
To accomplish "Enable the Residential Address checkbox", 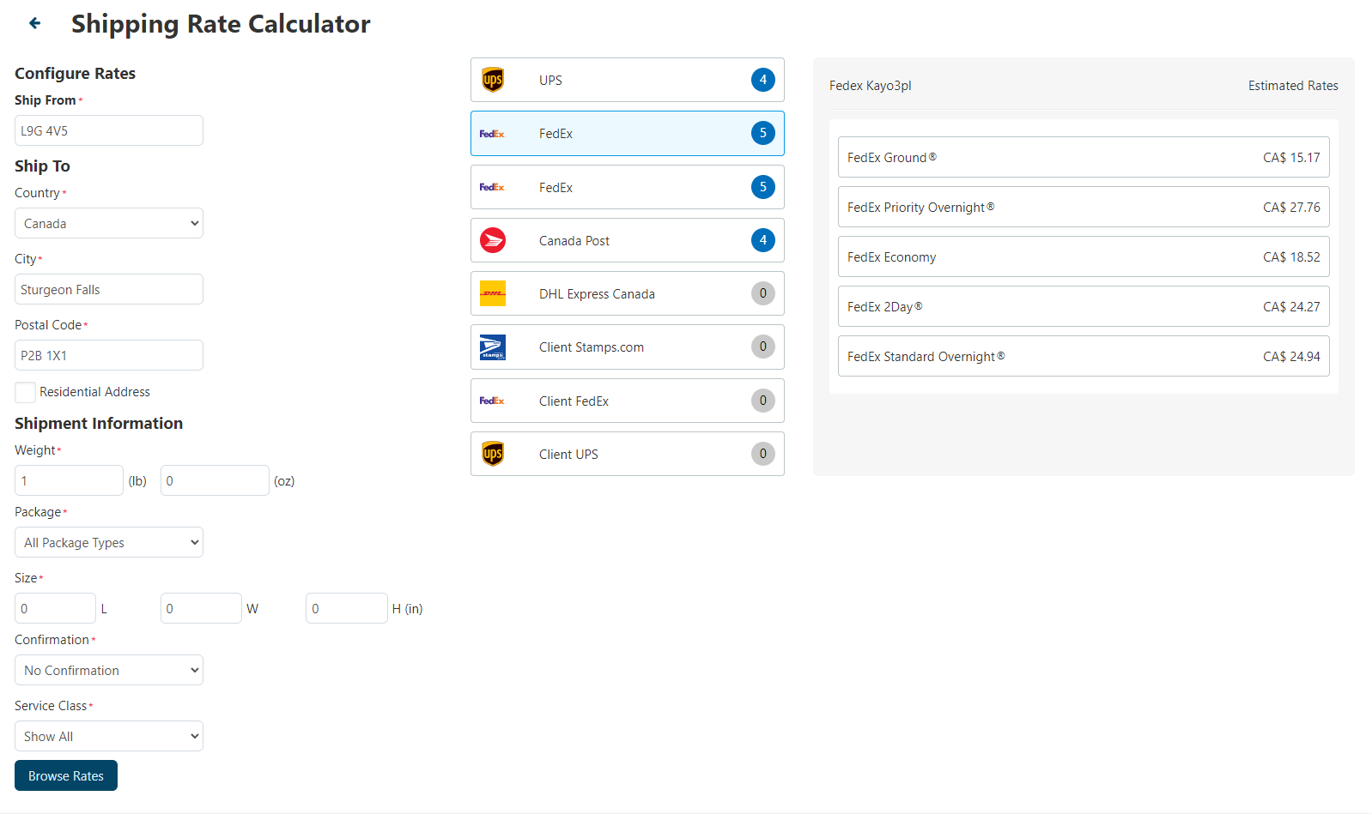I will [x=26, y=392].
